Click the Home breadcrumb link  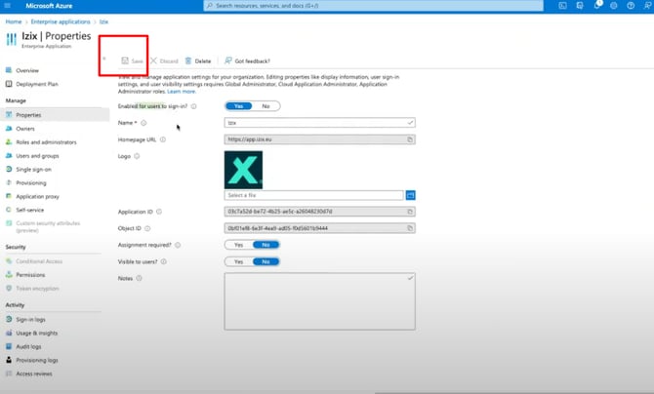tap(14, 21)
